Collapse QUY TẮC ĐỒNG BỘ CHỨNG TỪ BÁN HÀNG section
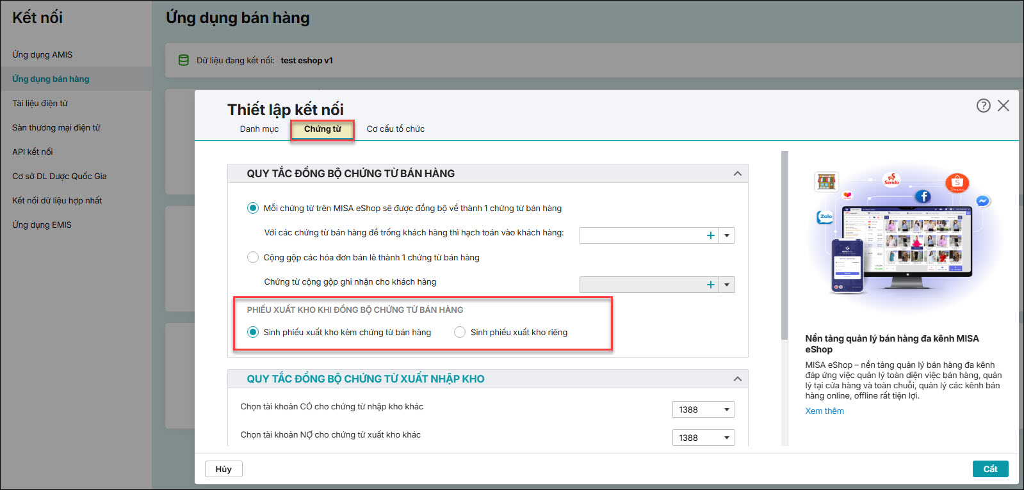The image size is (1024, 490). (x=738, y=173)
